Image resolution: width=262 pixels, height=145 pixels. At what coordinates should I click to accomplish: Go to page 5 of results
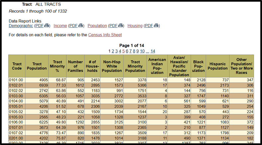(123, 51)
